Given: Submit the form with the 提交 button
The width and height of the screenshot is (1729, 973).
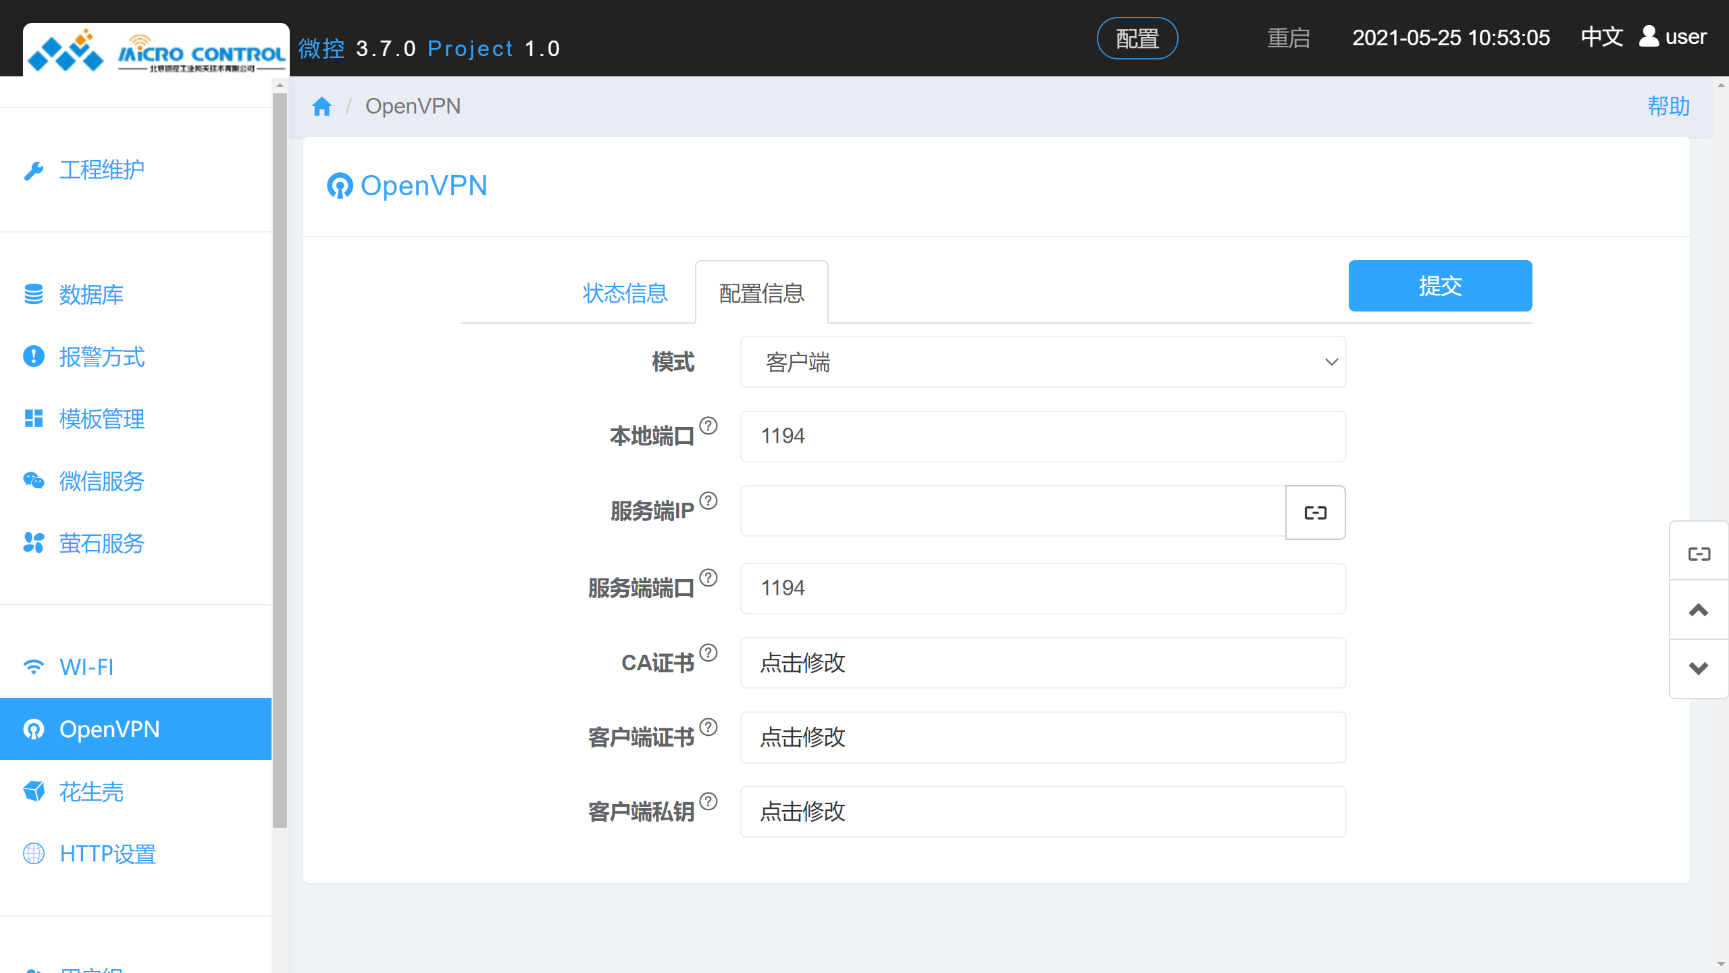Looking at the screenshot, I should pyautogui.click(x=1440, y=285).
